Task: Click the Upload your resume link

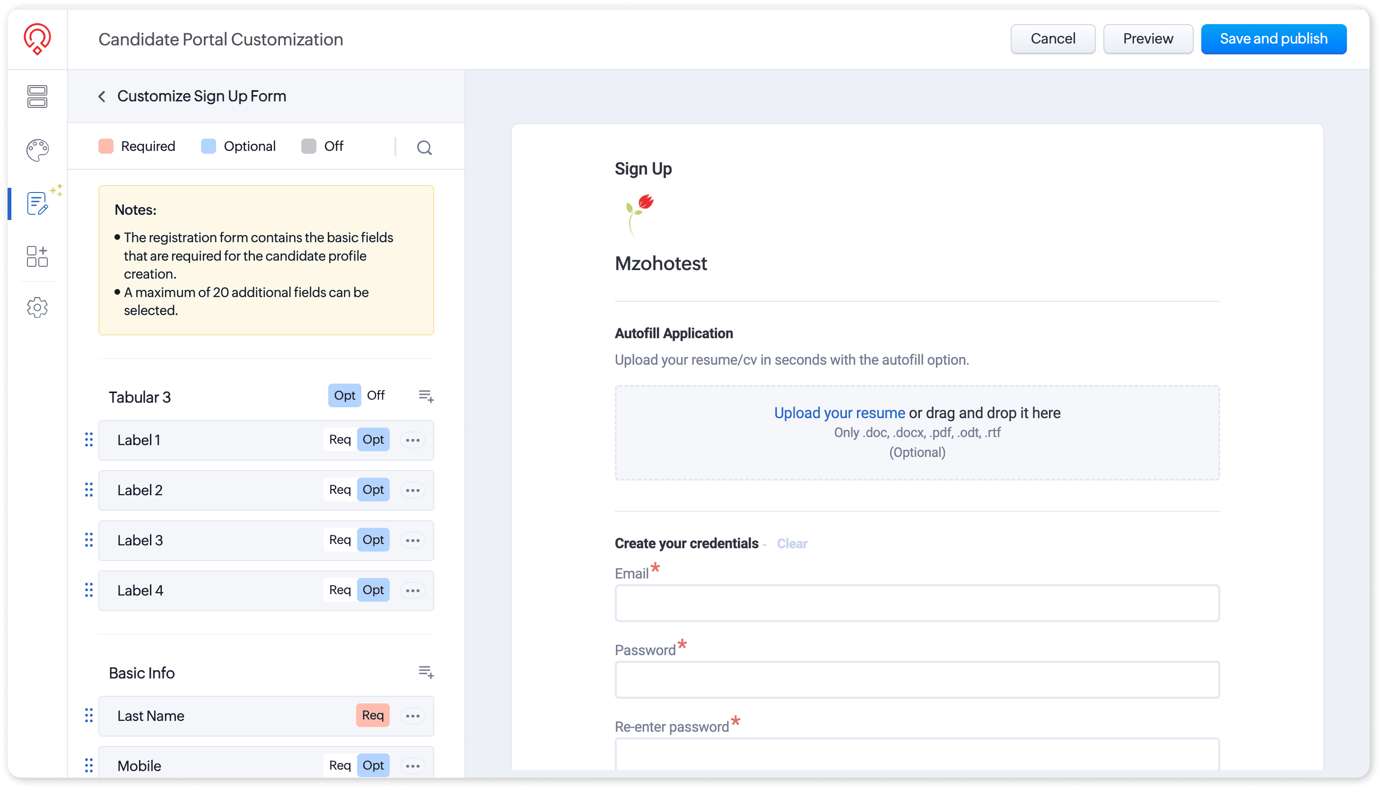Action: [x=839, y=413]
